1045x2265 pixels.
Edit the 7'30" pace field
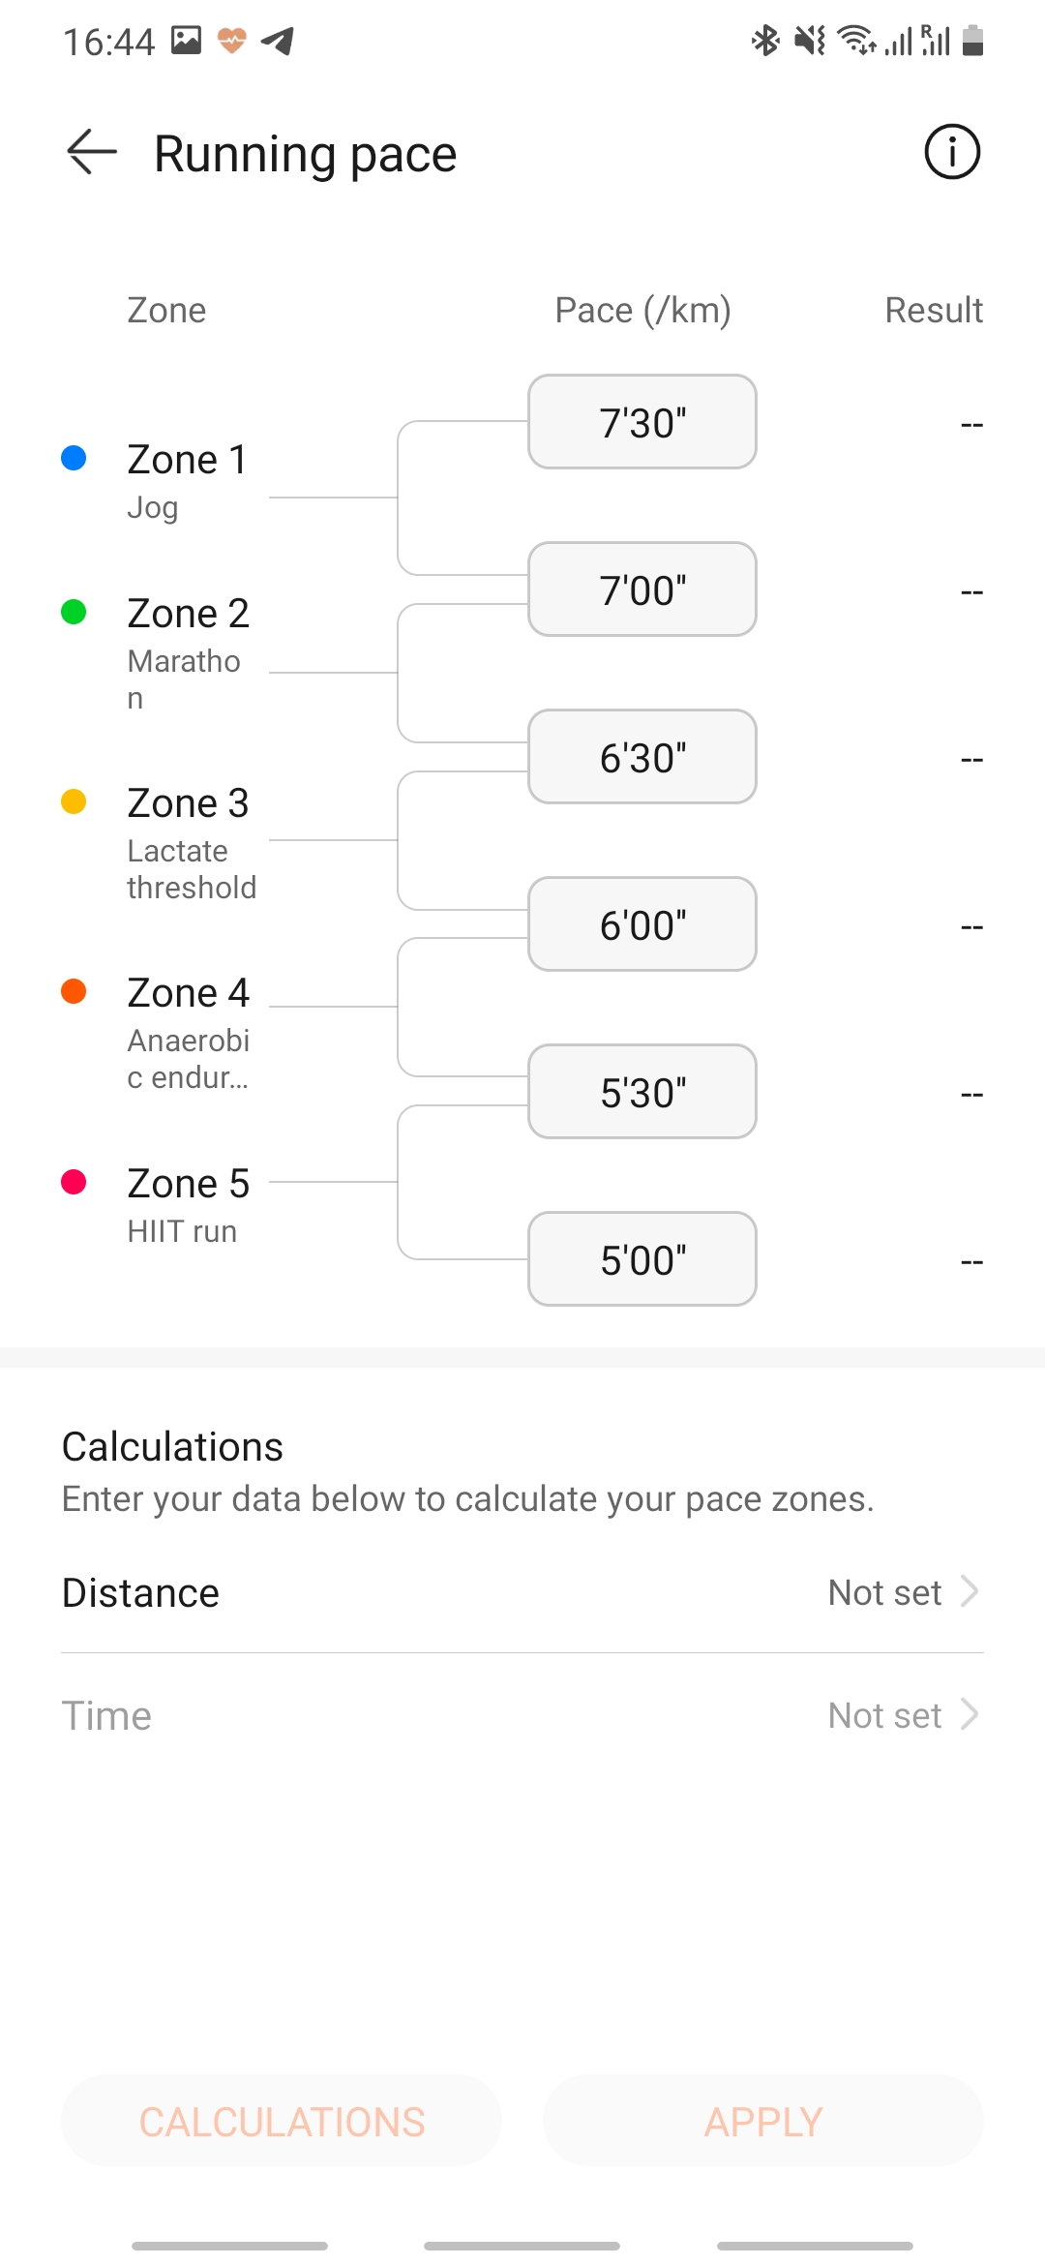tap(642, 422)
